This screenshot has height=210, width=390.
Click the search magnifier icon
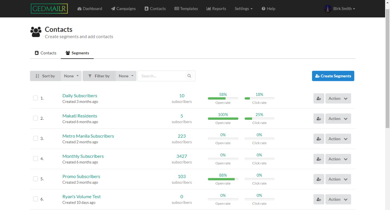[189, 76]
